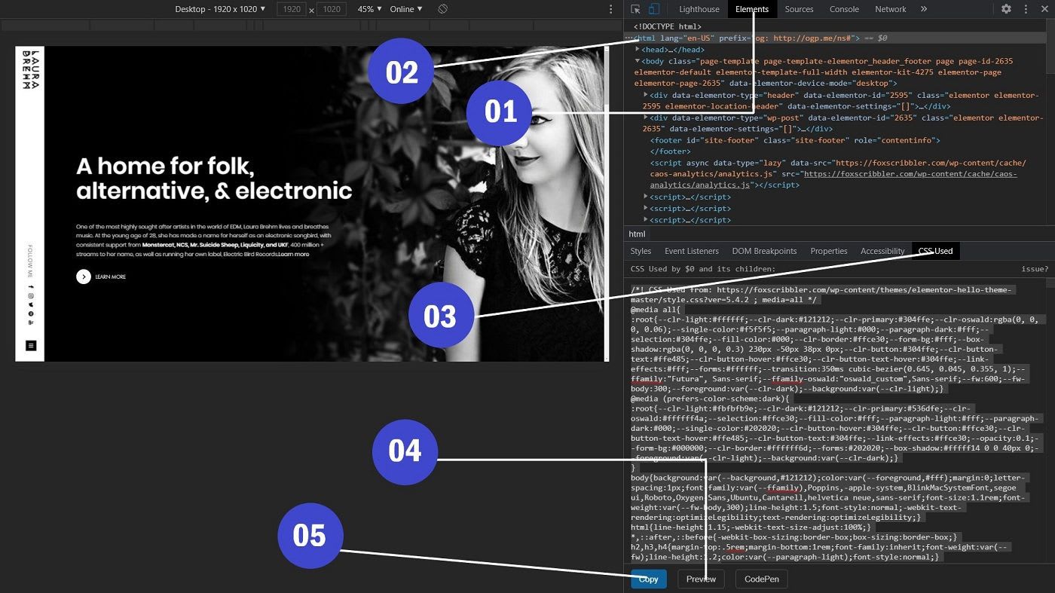Image resolution: width=1055 pixels, height=593 pixels.
Task: Switch to the Sources tab
Action: (x=799, y=9)
